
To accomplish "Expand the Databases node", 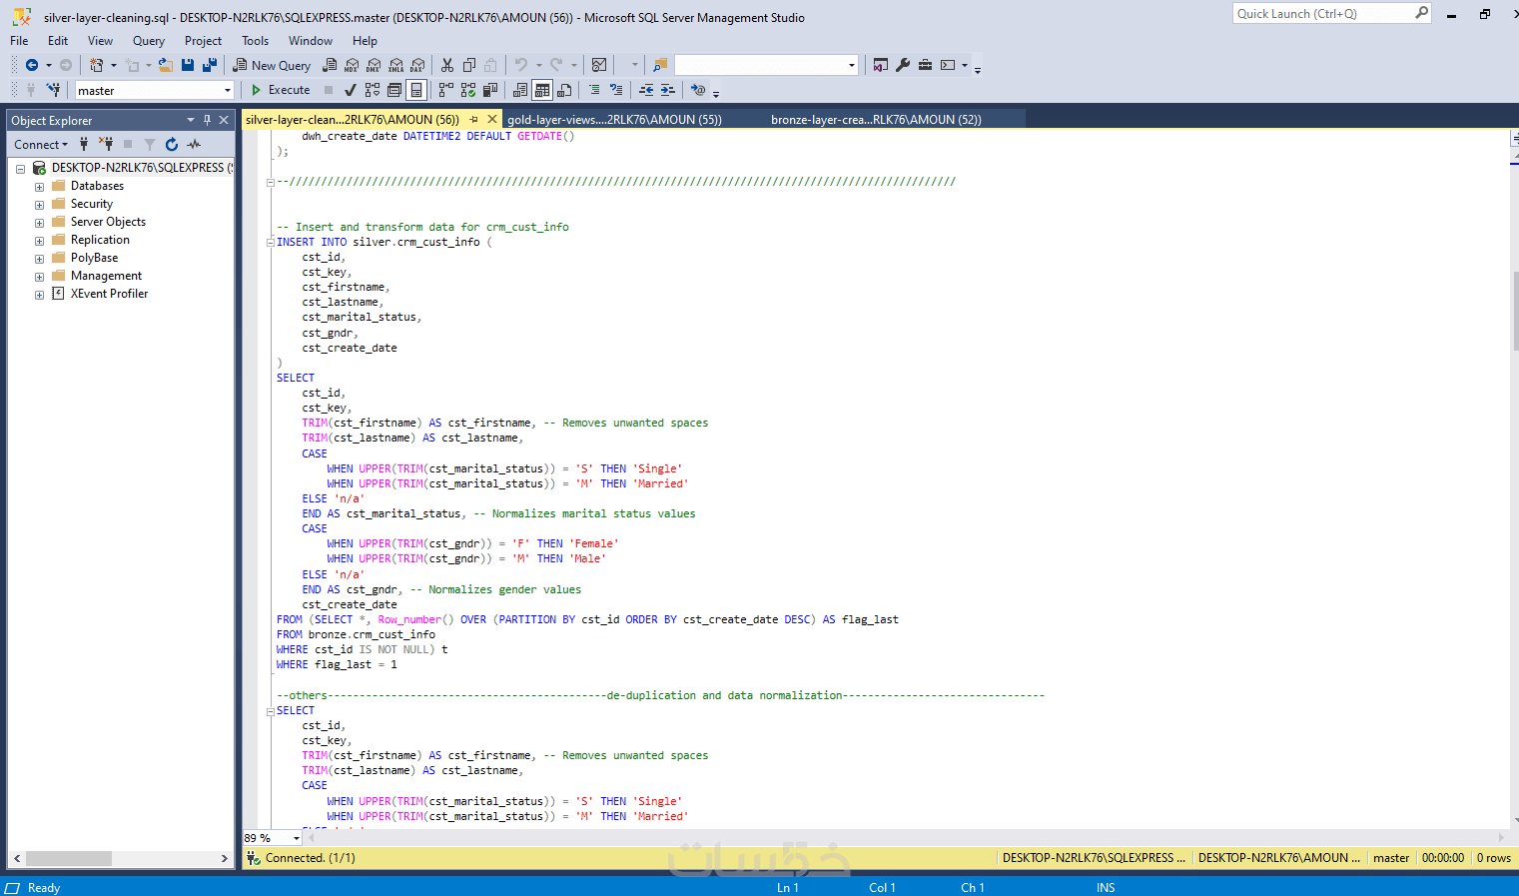I will [x=39, y=187].
